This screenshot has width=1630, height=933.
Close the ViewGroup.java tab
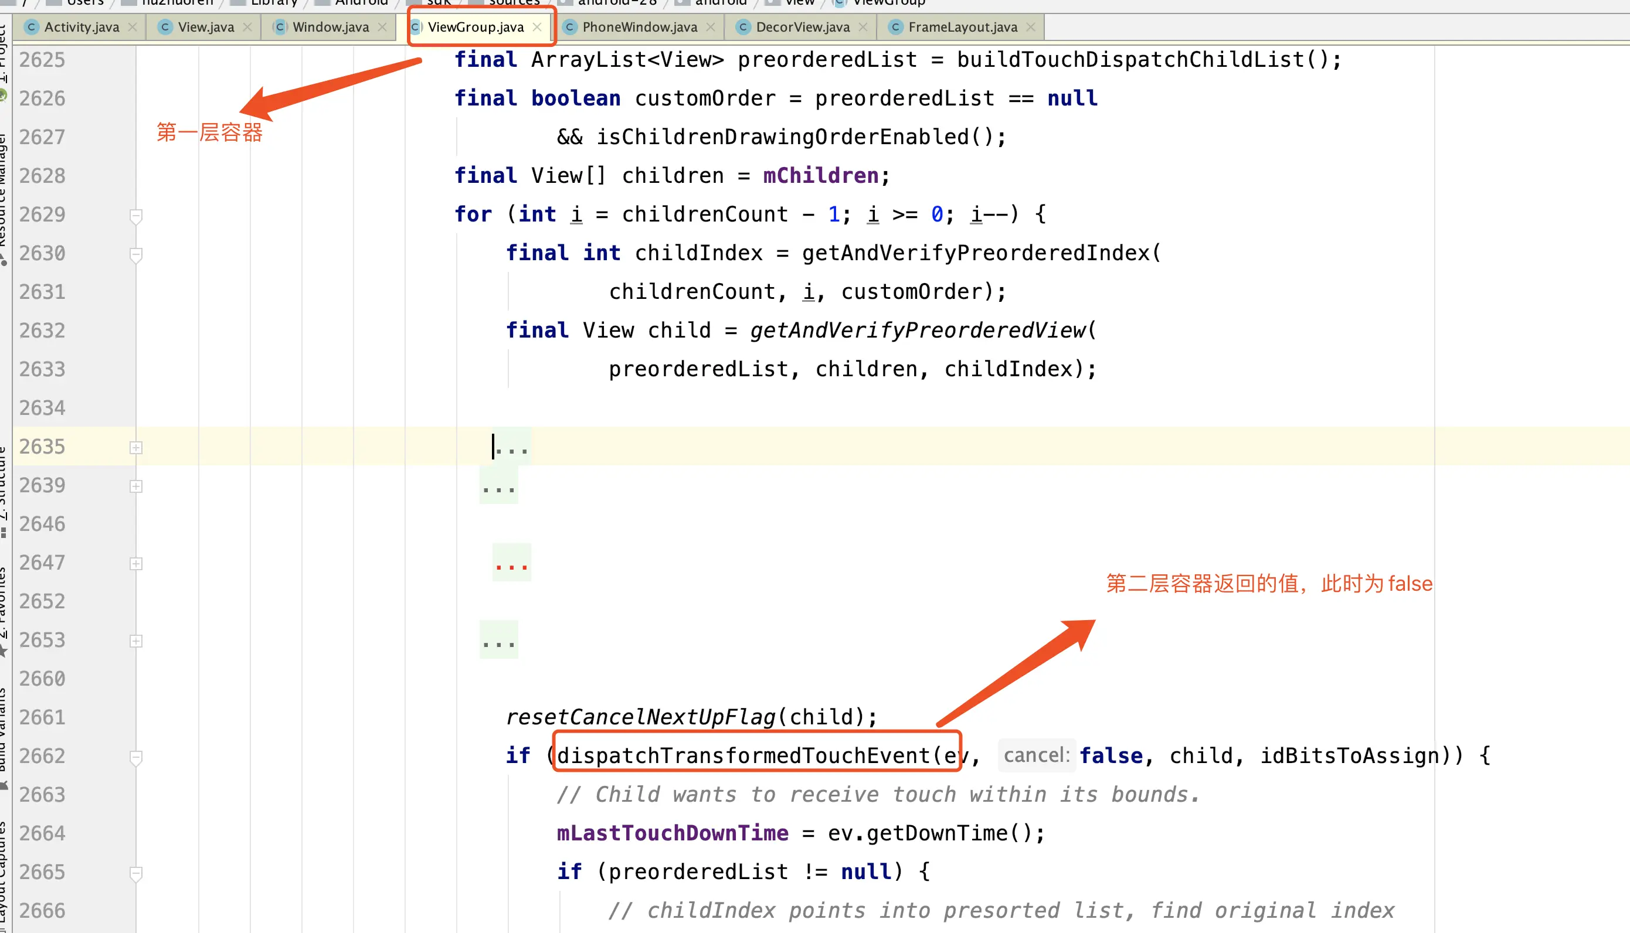tap(537, 27)
